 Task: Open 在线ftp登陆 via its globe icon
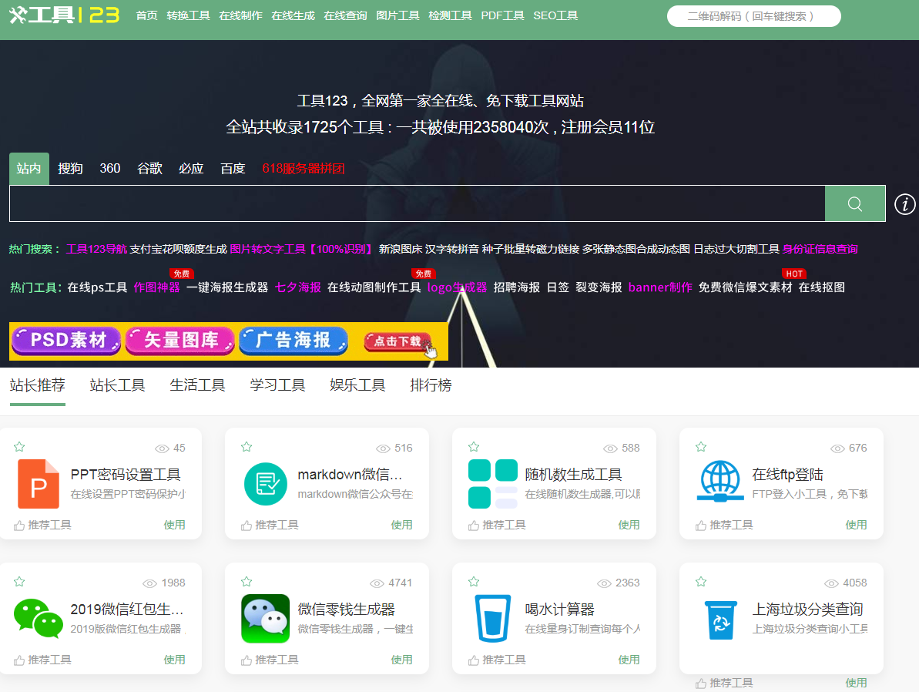[719, 483]
